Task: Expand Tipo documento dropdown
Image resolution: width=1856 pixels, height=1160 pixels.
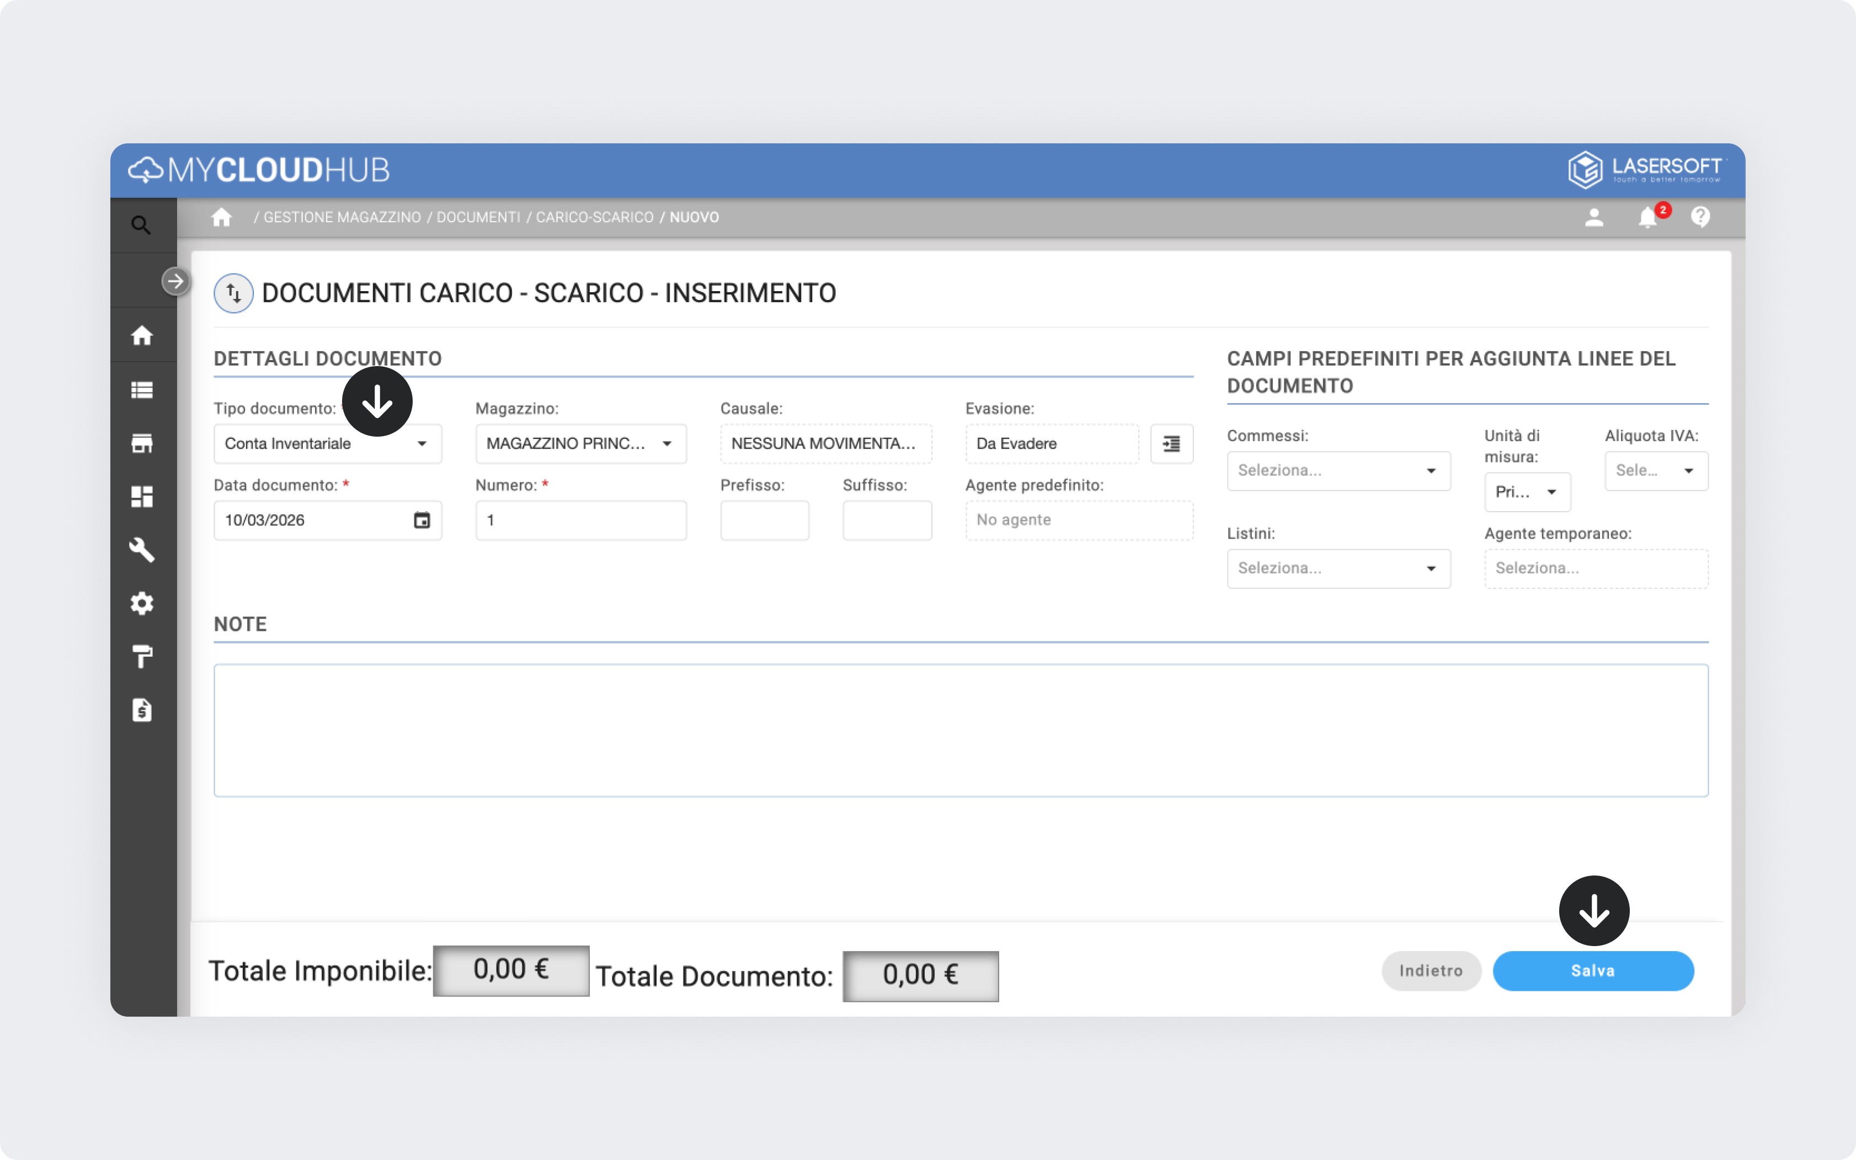Action: click(x=422, y=444)
